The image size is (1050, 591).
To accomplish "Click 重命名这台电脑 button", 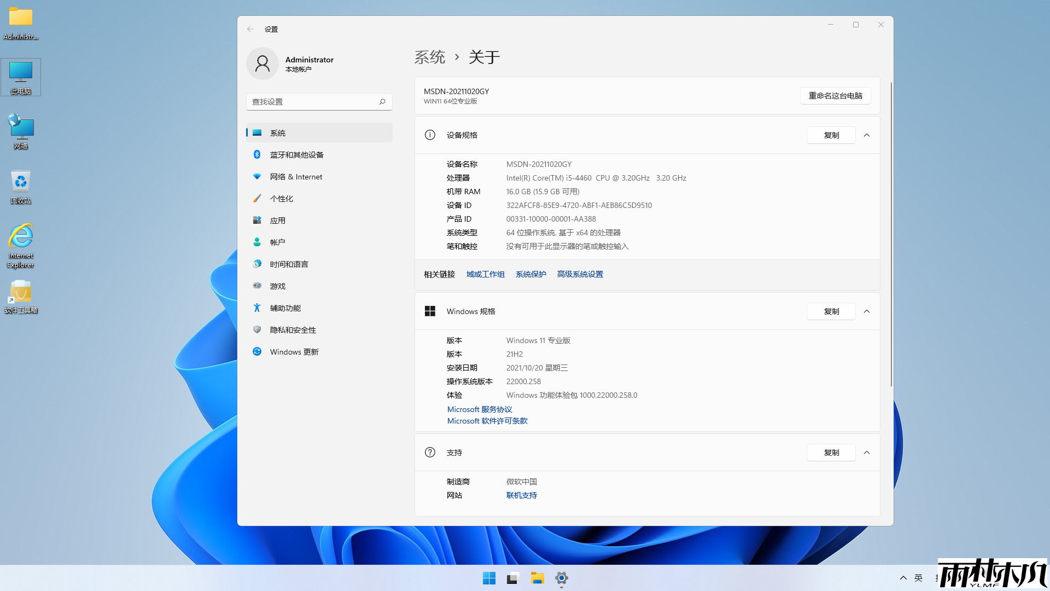I will pyautogui.click(x=835, y=96).
